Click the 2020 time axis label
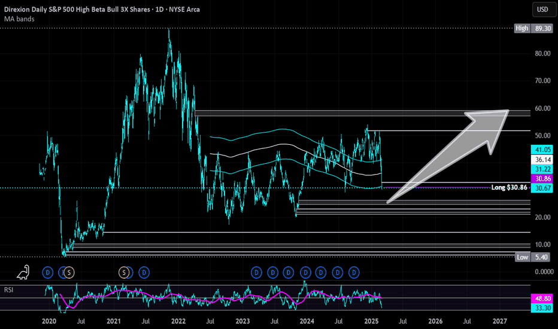The image size is (558, 329). [x=49, y=321]
